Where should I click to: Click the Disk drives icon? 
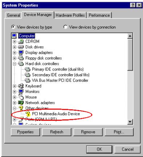(x=21, y=47)
